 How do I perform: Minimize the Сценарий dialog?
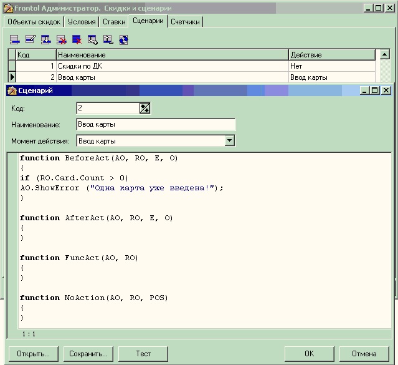click(x=364, y=90)
